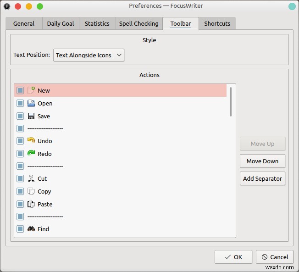Screen dimensions: 299x272
Task: Open the Text Position dropdown
Action: [x=89, y=55]
